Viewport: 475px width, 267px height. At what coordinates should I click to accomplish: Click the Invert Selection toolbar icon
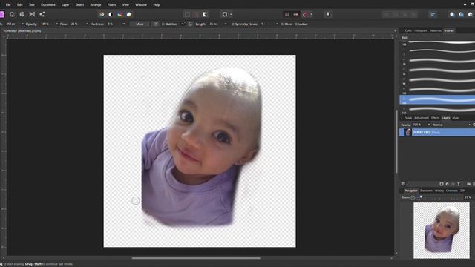[x=205, y=14]
